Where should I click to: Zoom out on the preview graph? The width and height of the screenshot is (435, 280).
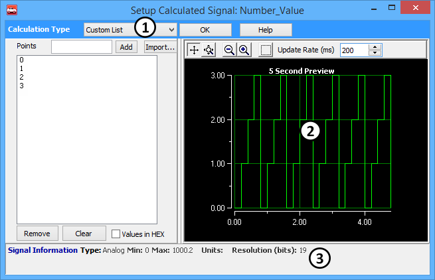tap(229, 50)
